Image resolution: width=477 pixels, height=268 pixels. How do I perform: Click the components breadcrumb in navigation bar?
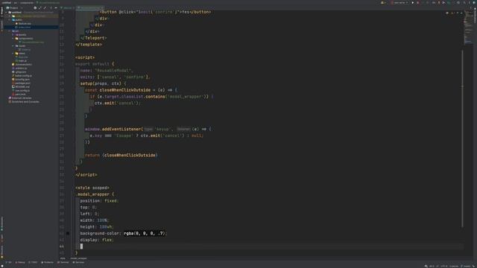[x=27, y=3]
